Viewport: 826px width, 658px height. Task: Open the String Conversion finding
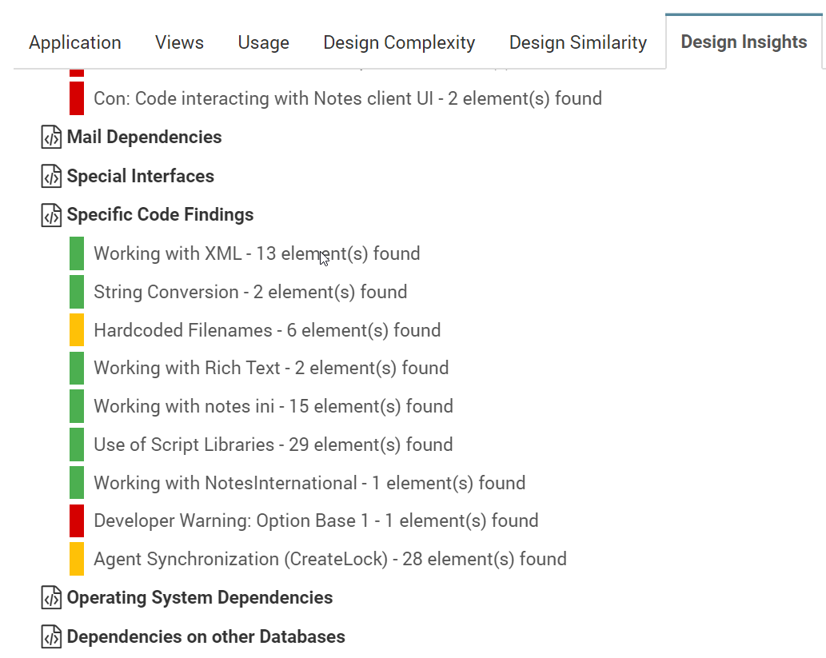point(250,292)
